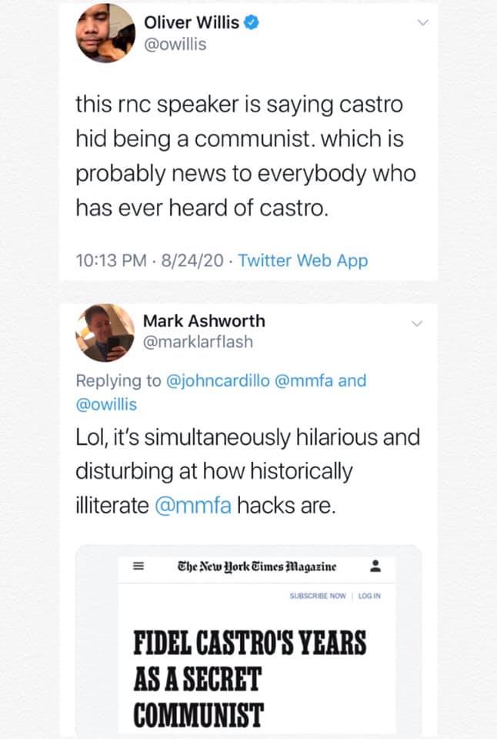The image size is (497, 739).
Task: Click the NYT account profile icon
Action: pos(375,567)
